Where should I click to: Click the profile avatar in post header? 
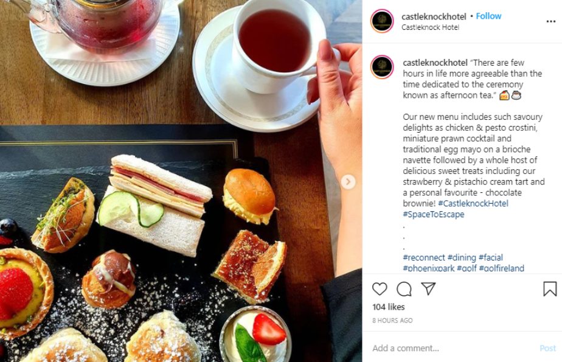click(382, 21)
